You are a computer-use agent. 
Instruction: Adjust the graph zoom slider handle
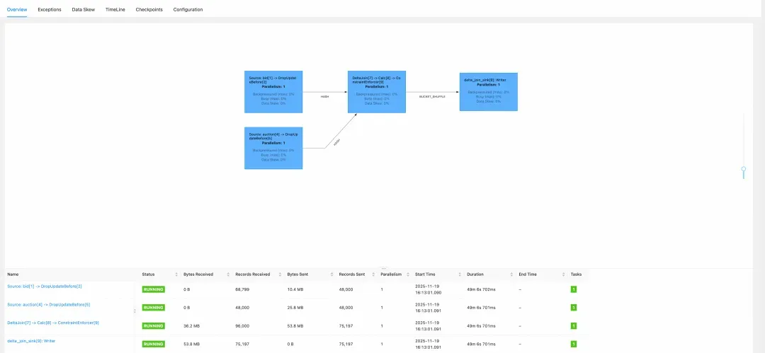(744, 170)
